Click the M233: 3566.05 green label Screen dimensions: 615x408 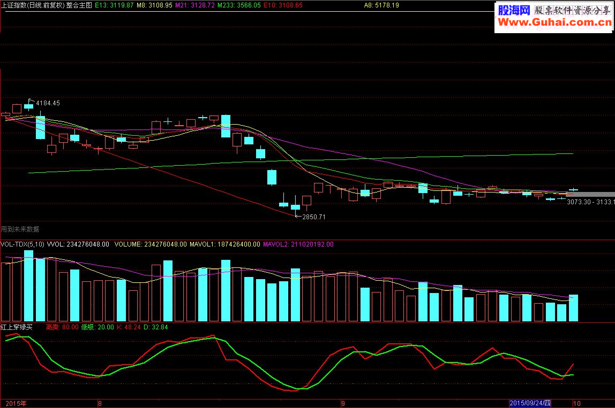[239, 5]
